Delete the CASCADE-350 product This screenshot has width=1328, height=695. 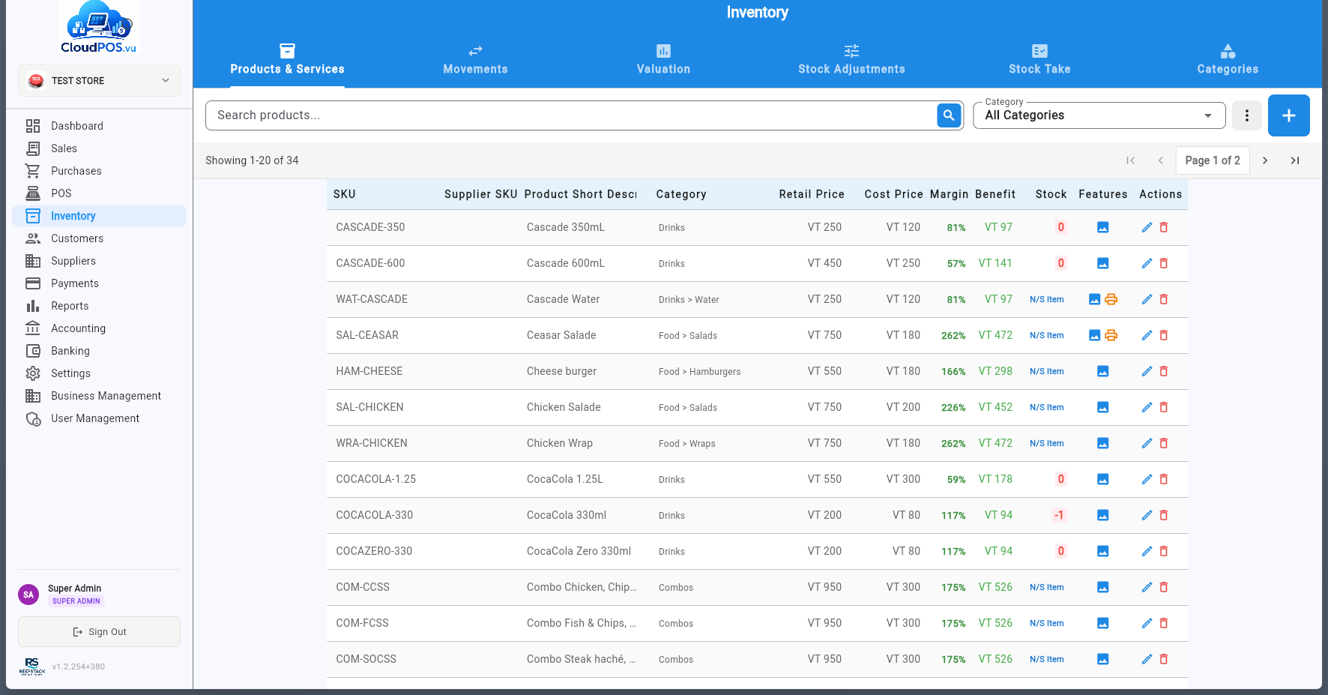1164,227
